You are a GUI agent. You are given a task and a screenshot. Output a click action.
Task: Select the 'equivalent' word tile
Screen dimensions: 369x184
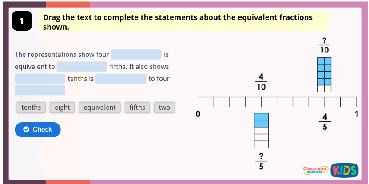tap(99, 107)
